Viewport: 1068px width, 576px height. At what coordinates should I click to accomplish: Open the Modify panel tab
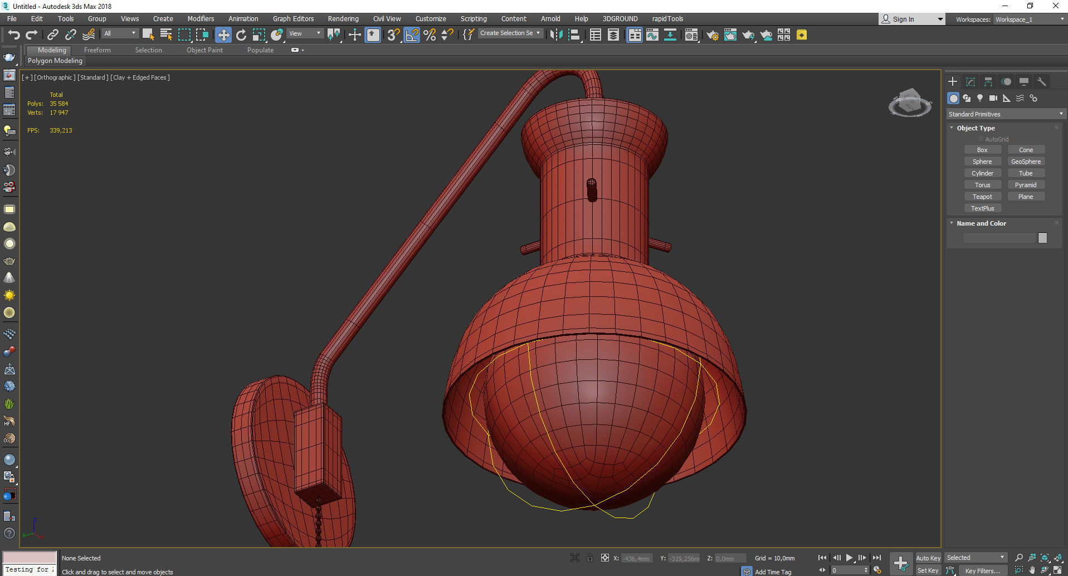click(x=971, y=82)
